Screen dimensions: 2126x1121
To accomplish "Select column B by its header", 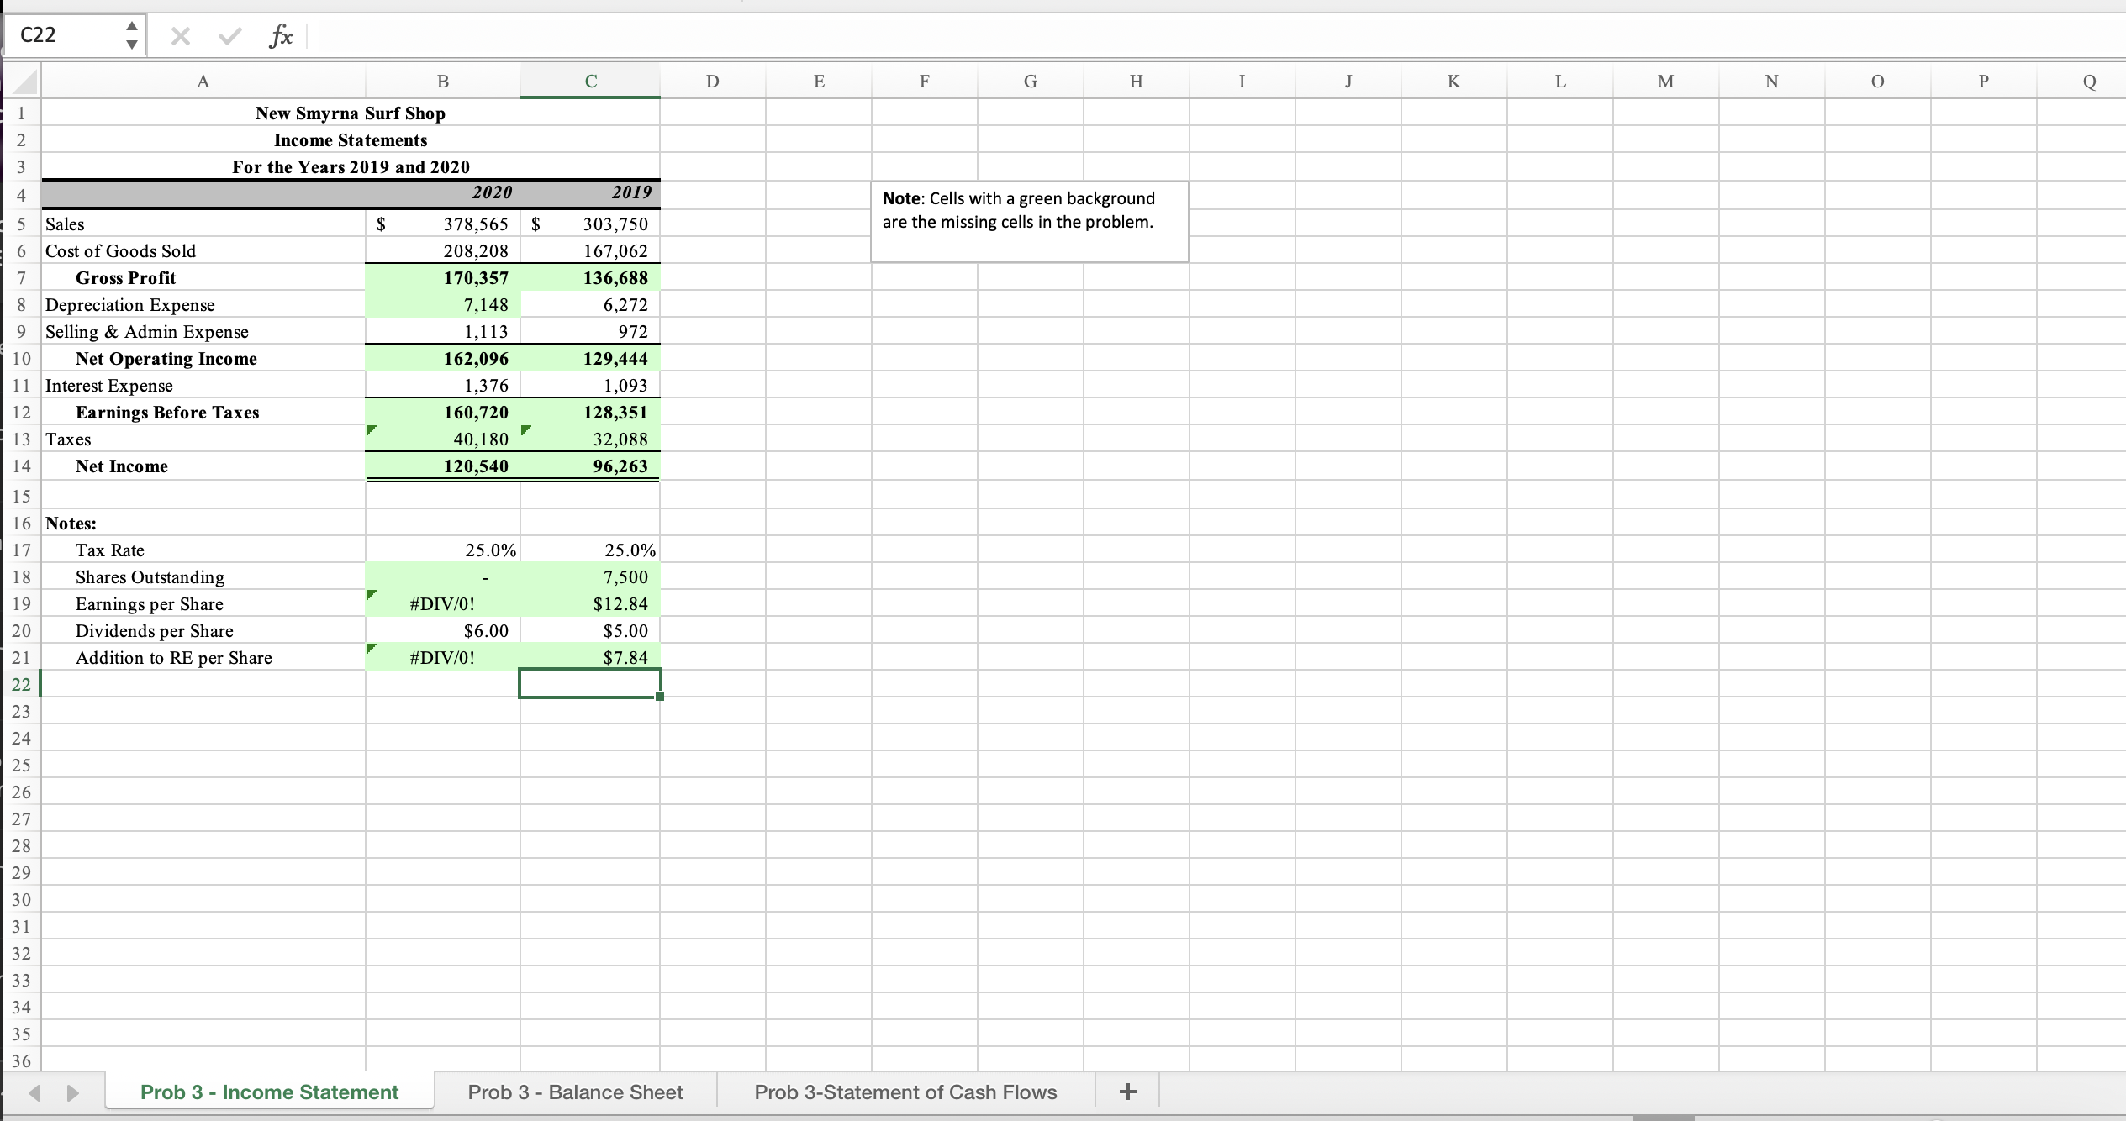I will pos(443,81).
